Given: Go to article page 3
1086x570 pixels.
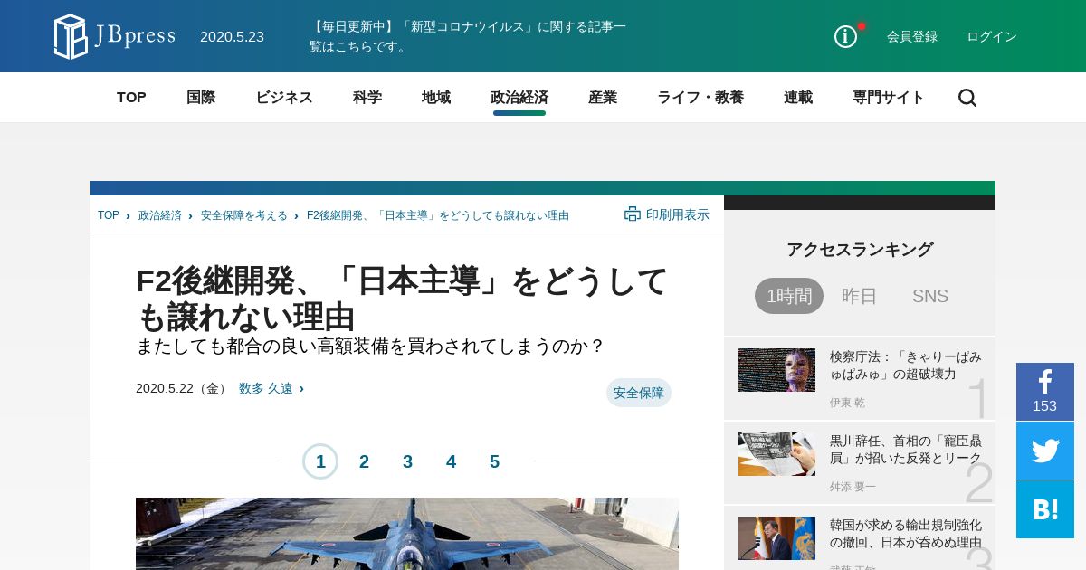Looking at the screenshot, I should tap(407, 461).
